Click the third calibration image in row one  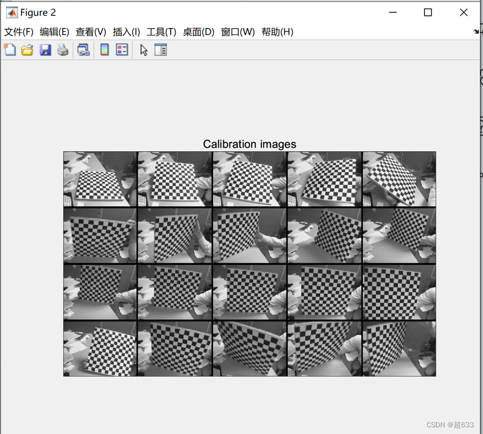(x=250, y=179)
